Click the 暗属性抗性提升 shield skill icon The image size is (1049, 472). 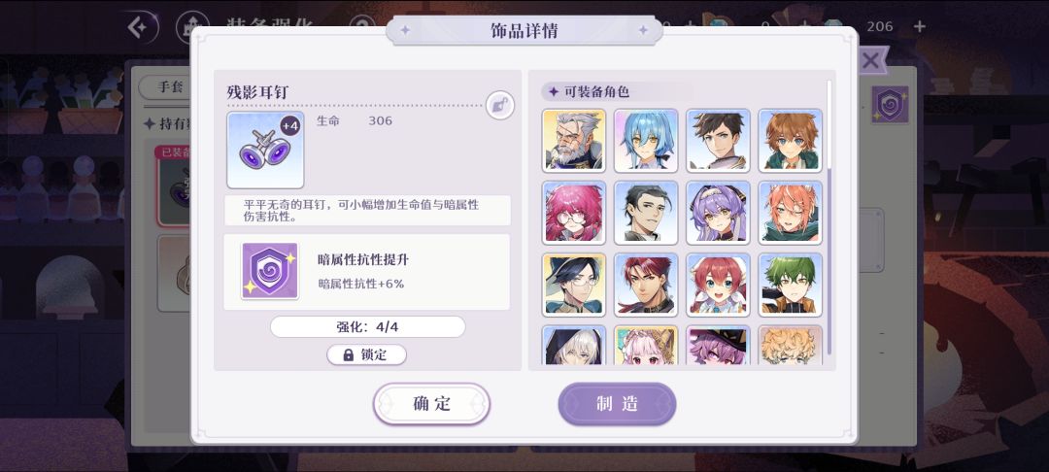pyautogui.click(x=270, y=271)
